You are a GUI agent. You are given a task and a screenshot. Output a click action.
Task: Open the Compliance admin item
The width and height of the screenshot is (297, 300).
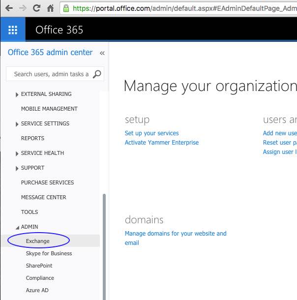(x=40, y=278)
